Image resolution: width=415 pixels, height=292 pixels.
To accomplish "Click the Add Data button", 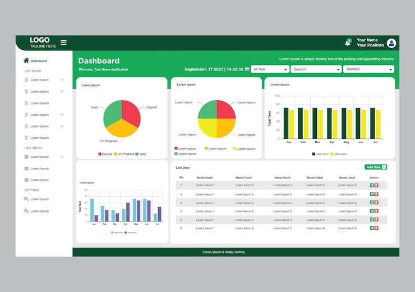I will (x=376, y=167).
